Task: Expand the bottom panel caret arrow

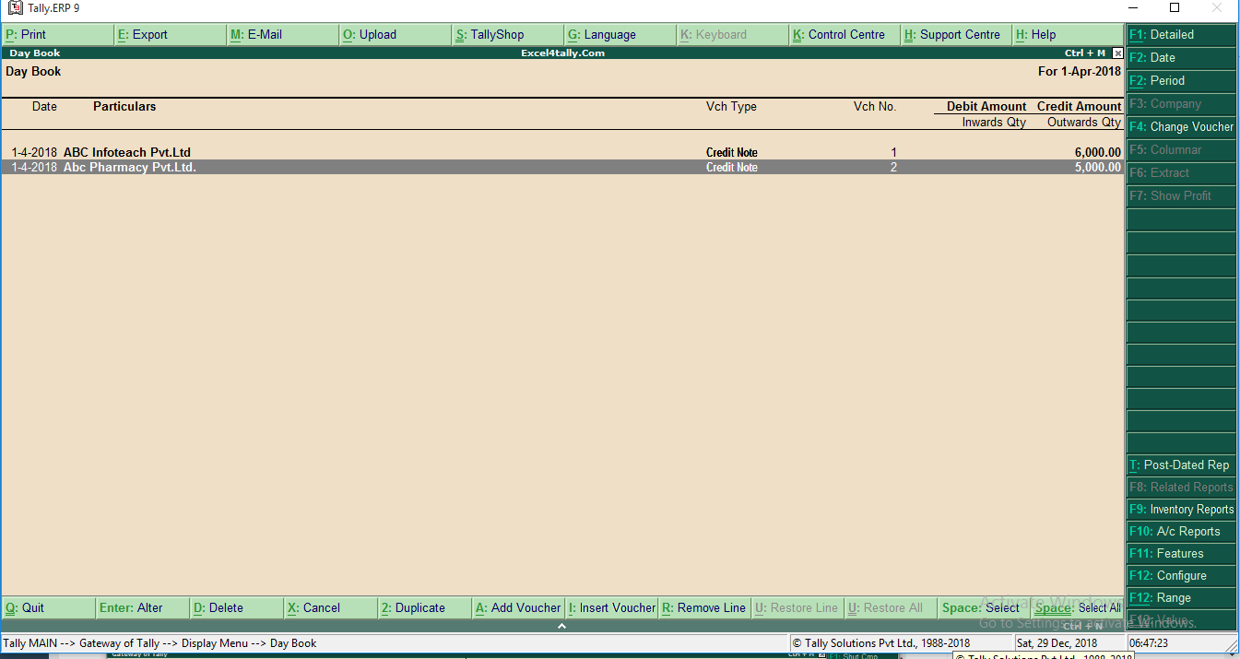Action: 561,626
